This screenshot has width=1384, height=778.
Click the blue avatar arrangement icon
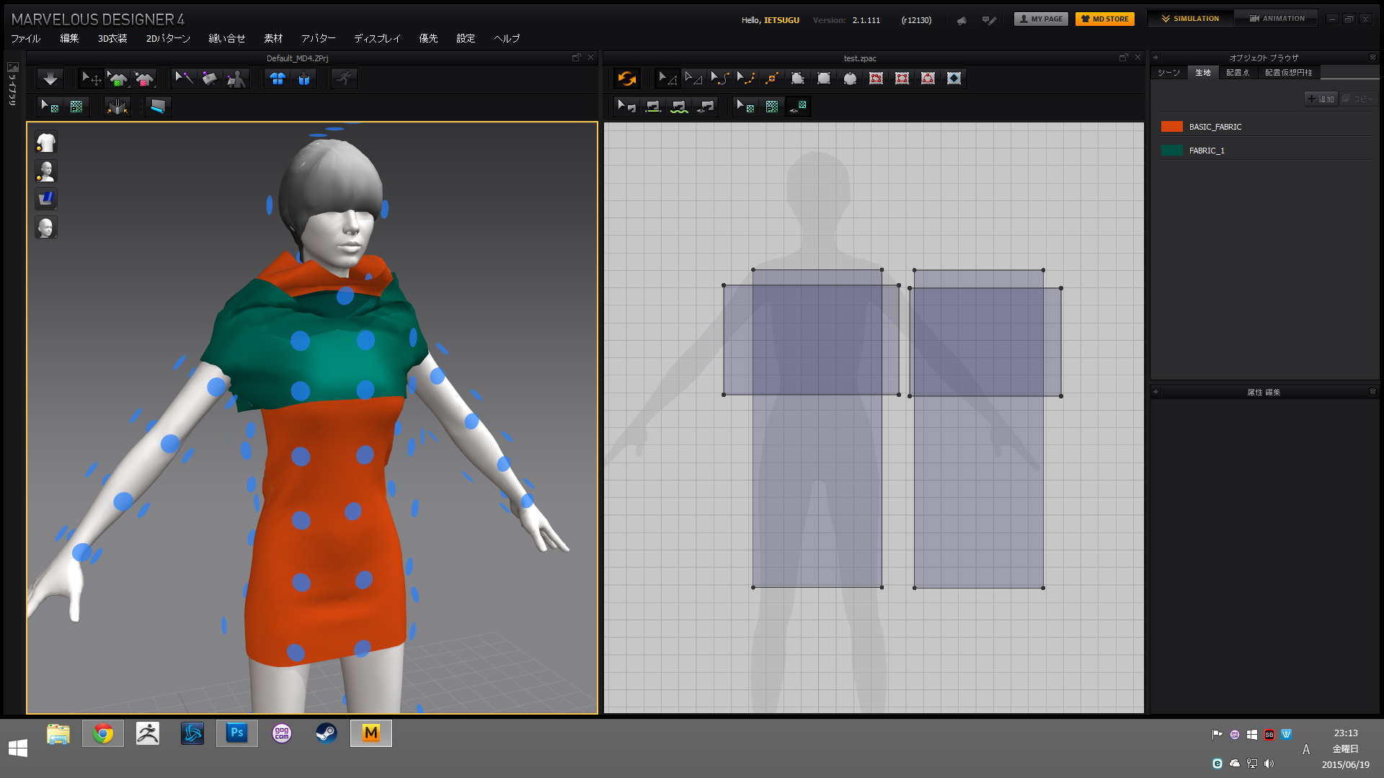click(x=304, y=79)
